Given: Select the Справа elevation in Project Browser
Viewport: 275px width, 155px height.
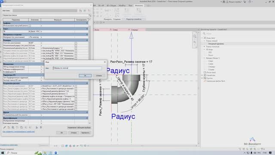Looking at the screenshot, I should click(211, 70).
